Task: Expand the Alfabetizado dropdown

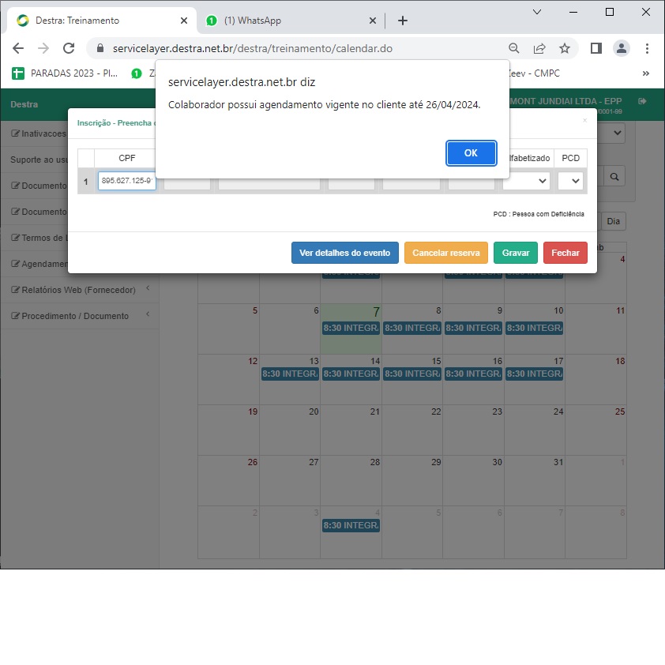Action: (x=527, y=181)
